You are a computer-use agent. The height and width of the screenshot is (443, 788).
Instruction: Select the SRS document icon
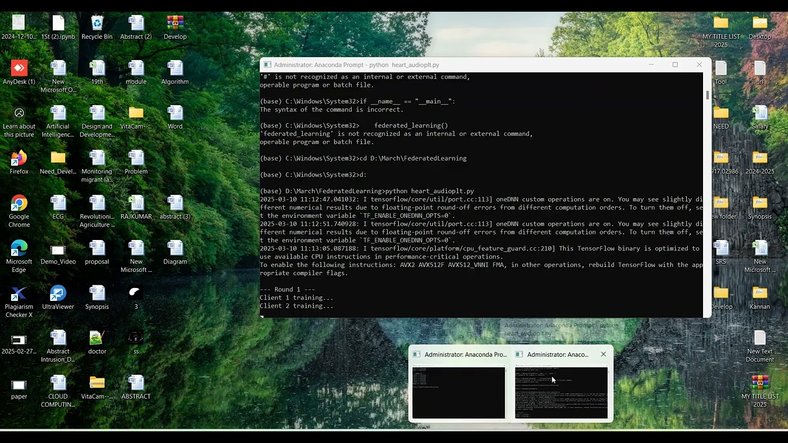pos(721,252)
